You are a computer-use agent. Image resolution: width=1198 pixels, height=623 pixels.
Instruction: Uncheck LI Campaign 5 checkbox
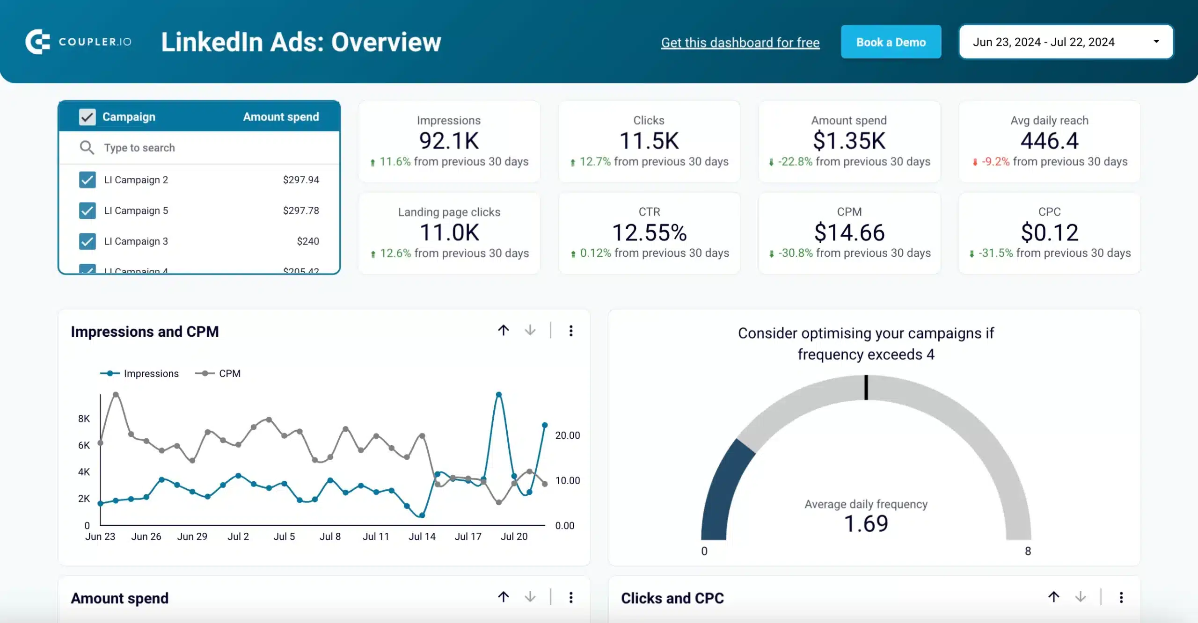point(87,210)
